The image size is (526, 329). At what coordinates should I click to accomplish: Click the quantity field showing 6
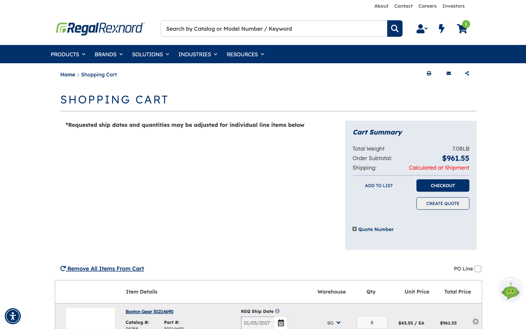(x=372, y=322)
